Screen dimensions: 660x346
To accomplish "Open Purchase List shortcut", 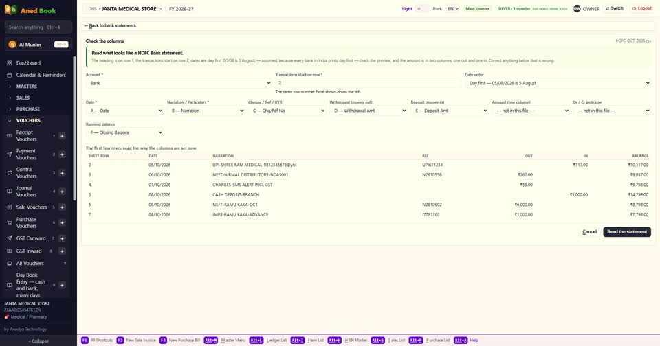I will point(429,340).
